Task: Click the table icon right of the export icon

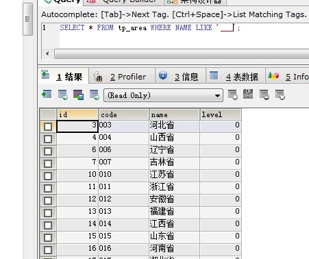Action: [x=62, y=95]
